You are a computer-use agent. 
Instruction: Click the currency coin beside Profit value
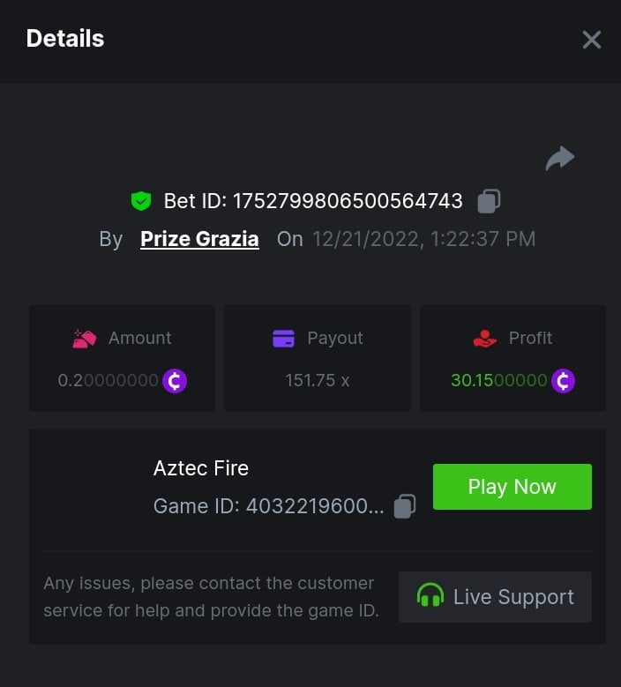click(x=563, y=380)
